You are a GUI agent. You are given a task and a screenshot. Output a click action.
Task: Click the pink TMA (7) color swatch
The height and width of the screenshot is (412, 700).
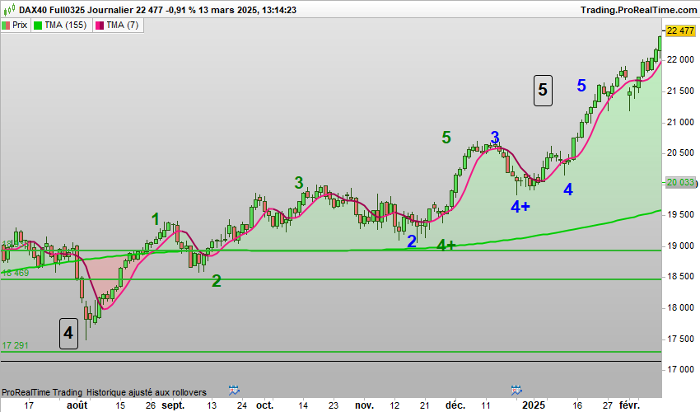(x=100, y=26)
